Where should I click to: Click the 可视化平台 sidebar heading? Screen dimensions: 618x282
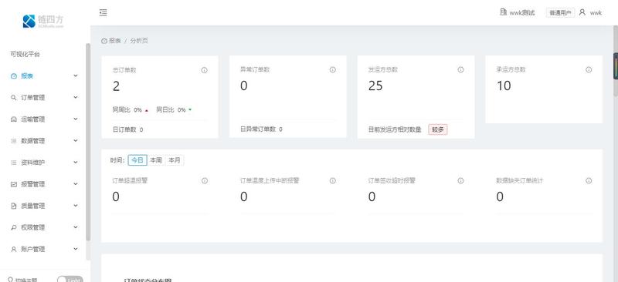pos(25,54)
